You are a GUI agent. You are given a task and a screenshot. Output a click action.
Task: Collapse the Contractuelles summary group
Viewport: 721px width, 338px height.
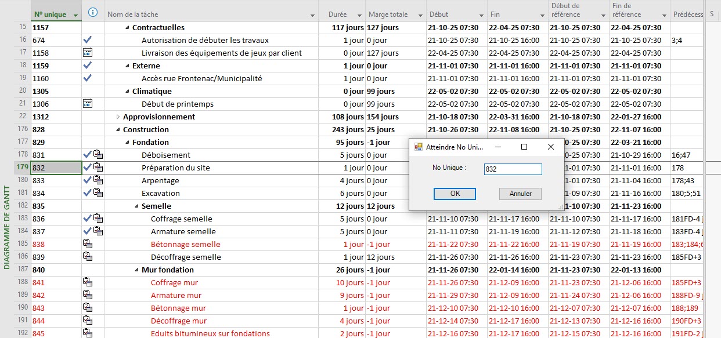[x=128, y=27]
